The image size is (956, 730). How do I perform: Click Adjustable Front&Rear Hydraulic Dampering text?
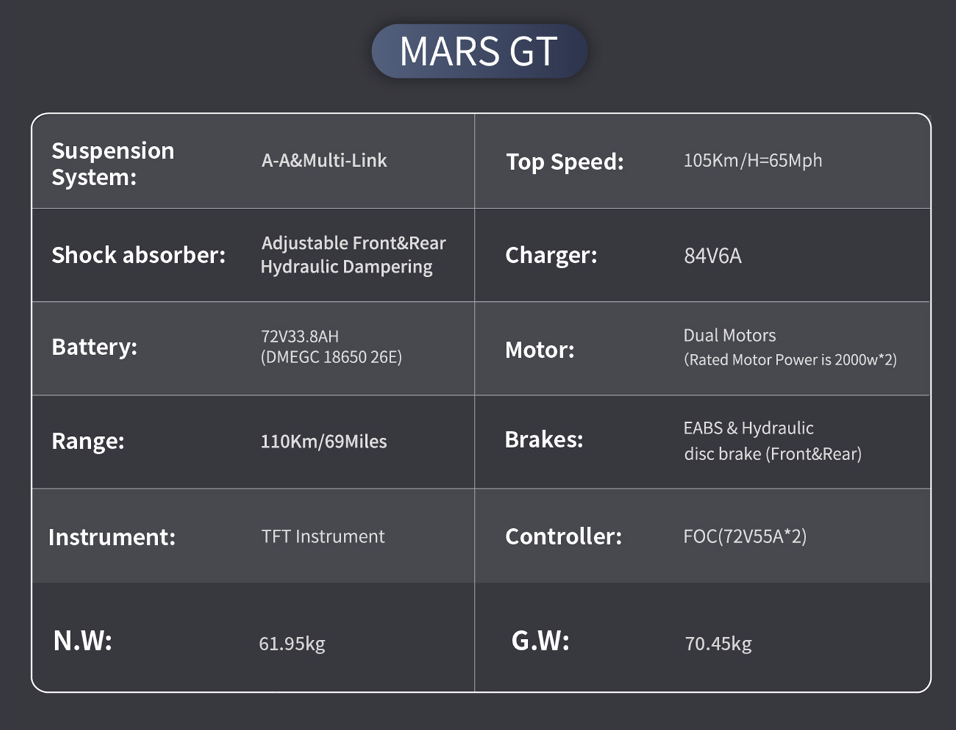click(353, 255)
